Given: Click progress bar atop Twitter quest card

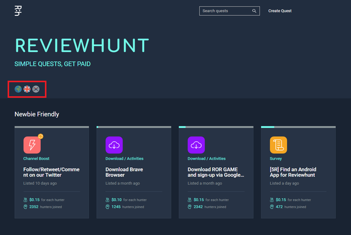Looking at the screenshot, I should (52, 127).
